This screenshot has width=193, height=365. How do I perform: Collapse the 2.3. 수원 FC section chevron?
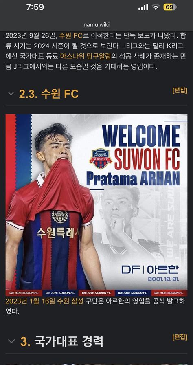pyautogui.click(x=11, y=94)
